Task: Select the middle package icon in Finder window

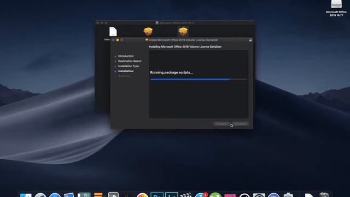Action: (148, 32)
